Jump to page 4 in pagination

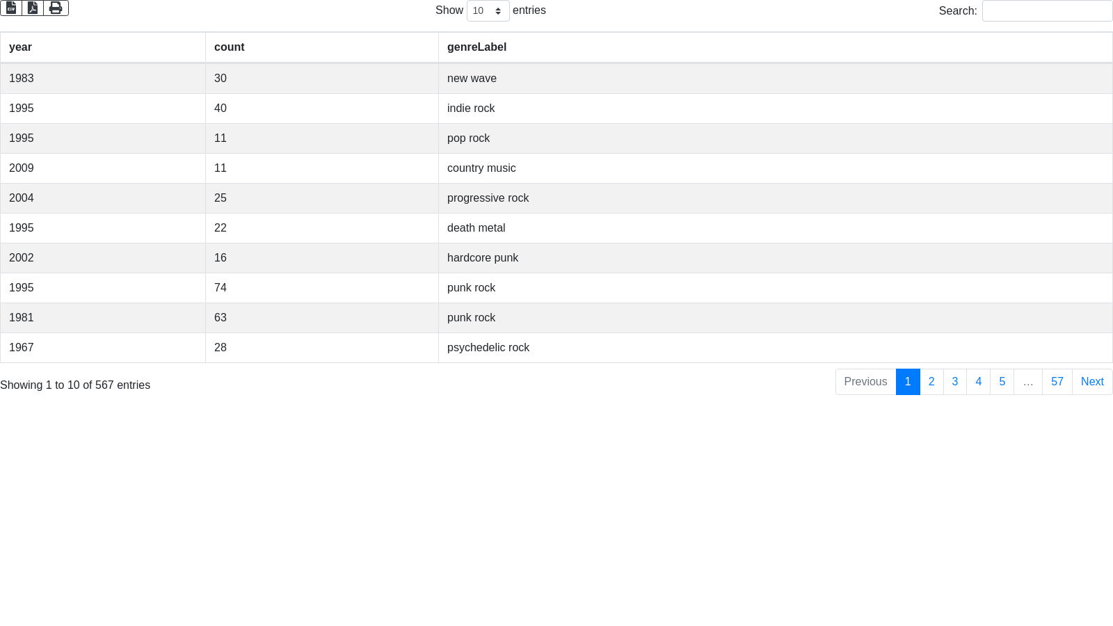click(978, 382)
